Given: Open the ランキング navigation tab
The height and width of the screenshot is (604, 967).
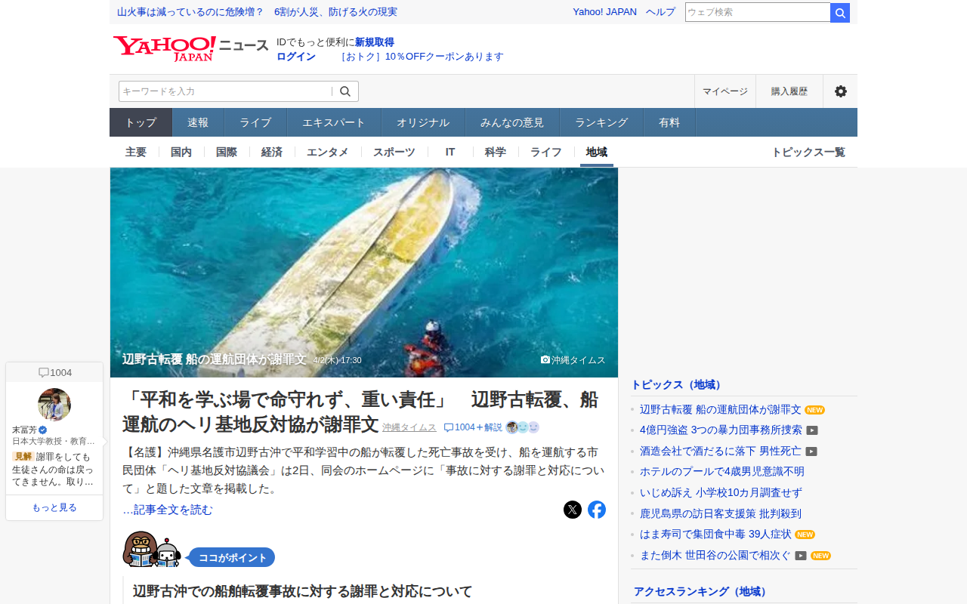Looking at the screenshot, I should 601,122.
